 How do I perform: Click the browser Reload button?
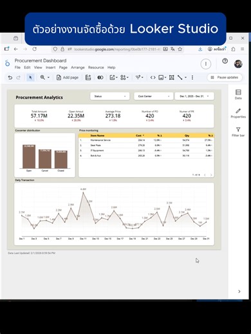point(34,49)
